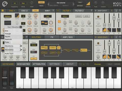Open the Chromatic scale dropdown
Viewport: 122px width, 91px height.
tap(98, 64)
